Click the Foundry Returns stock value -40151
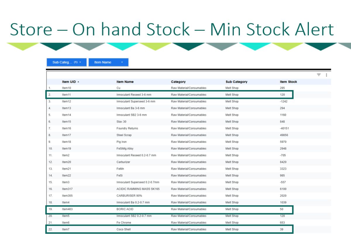The width and height of the screenshot is (351, 234). 284,128
